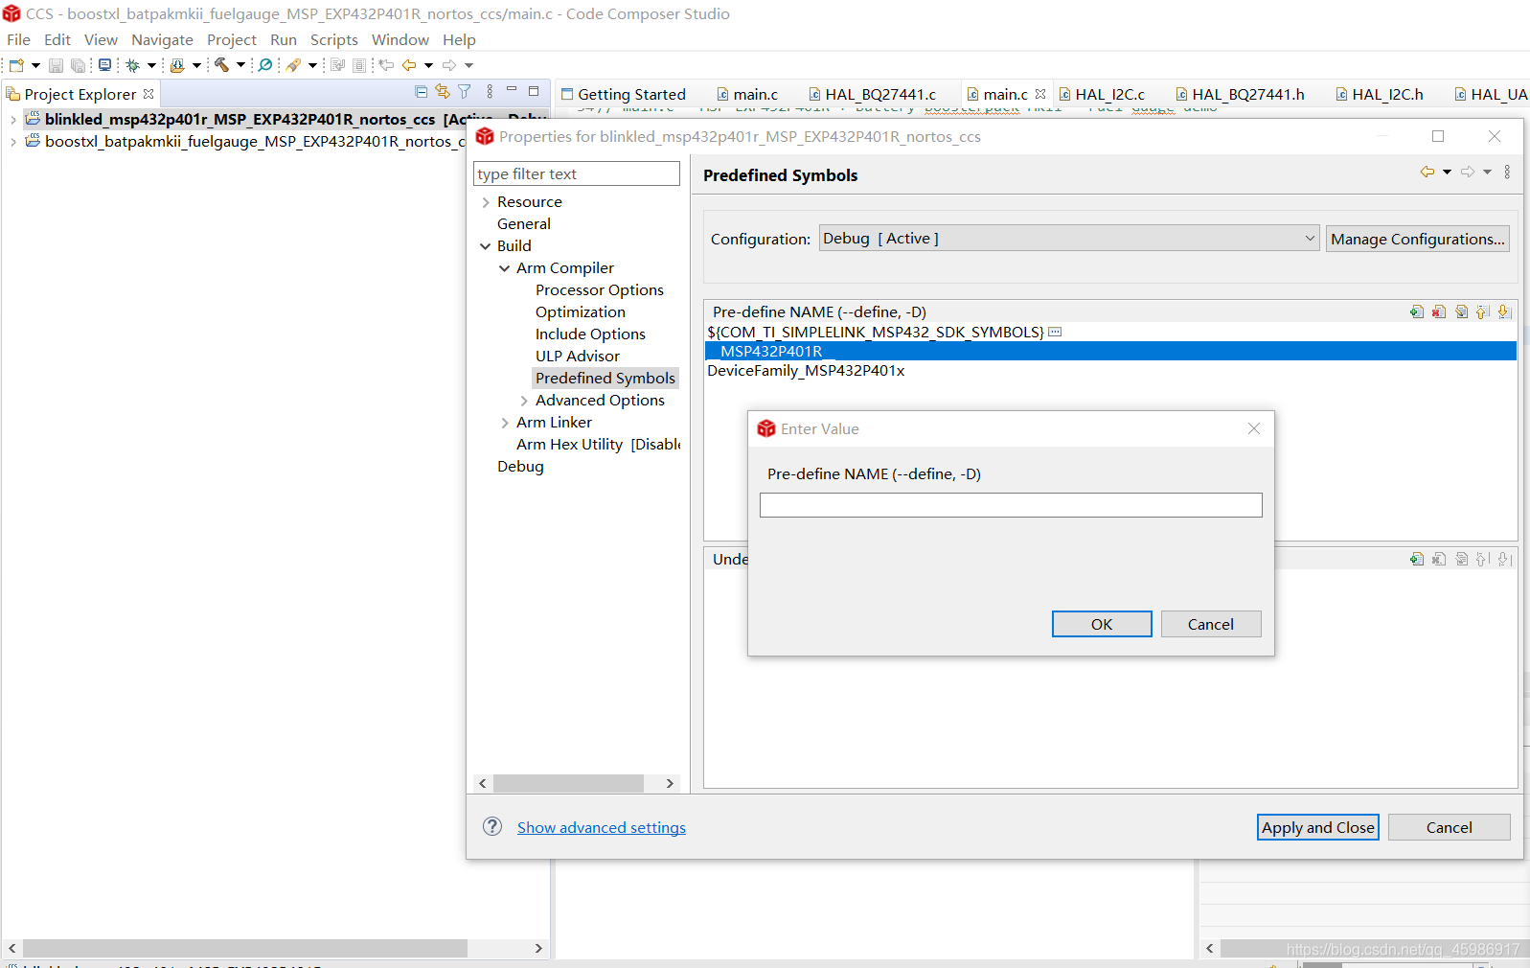The image size is (1530, 968).
Task: Click the Edit icon for the Undefine list
Action: [x=1461, y=559]
